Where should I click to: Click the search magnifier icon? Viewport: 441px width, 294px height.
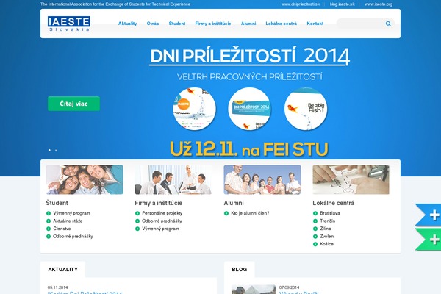click(388, 24)
